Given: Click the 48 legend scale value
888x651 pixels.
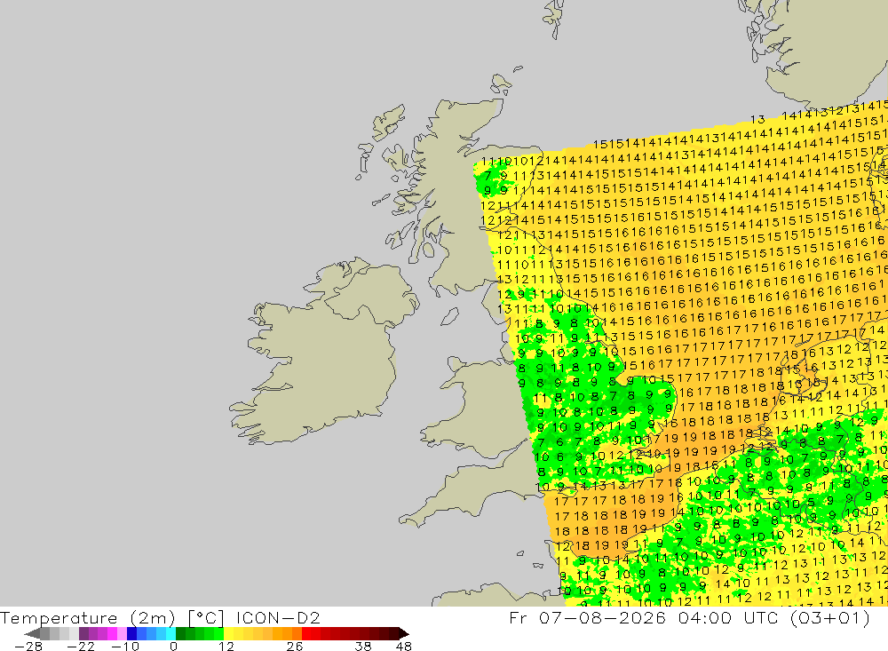Looking at the screenshot, I should click(404, 646).
